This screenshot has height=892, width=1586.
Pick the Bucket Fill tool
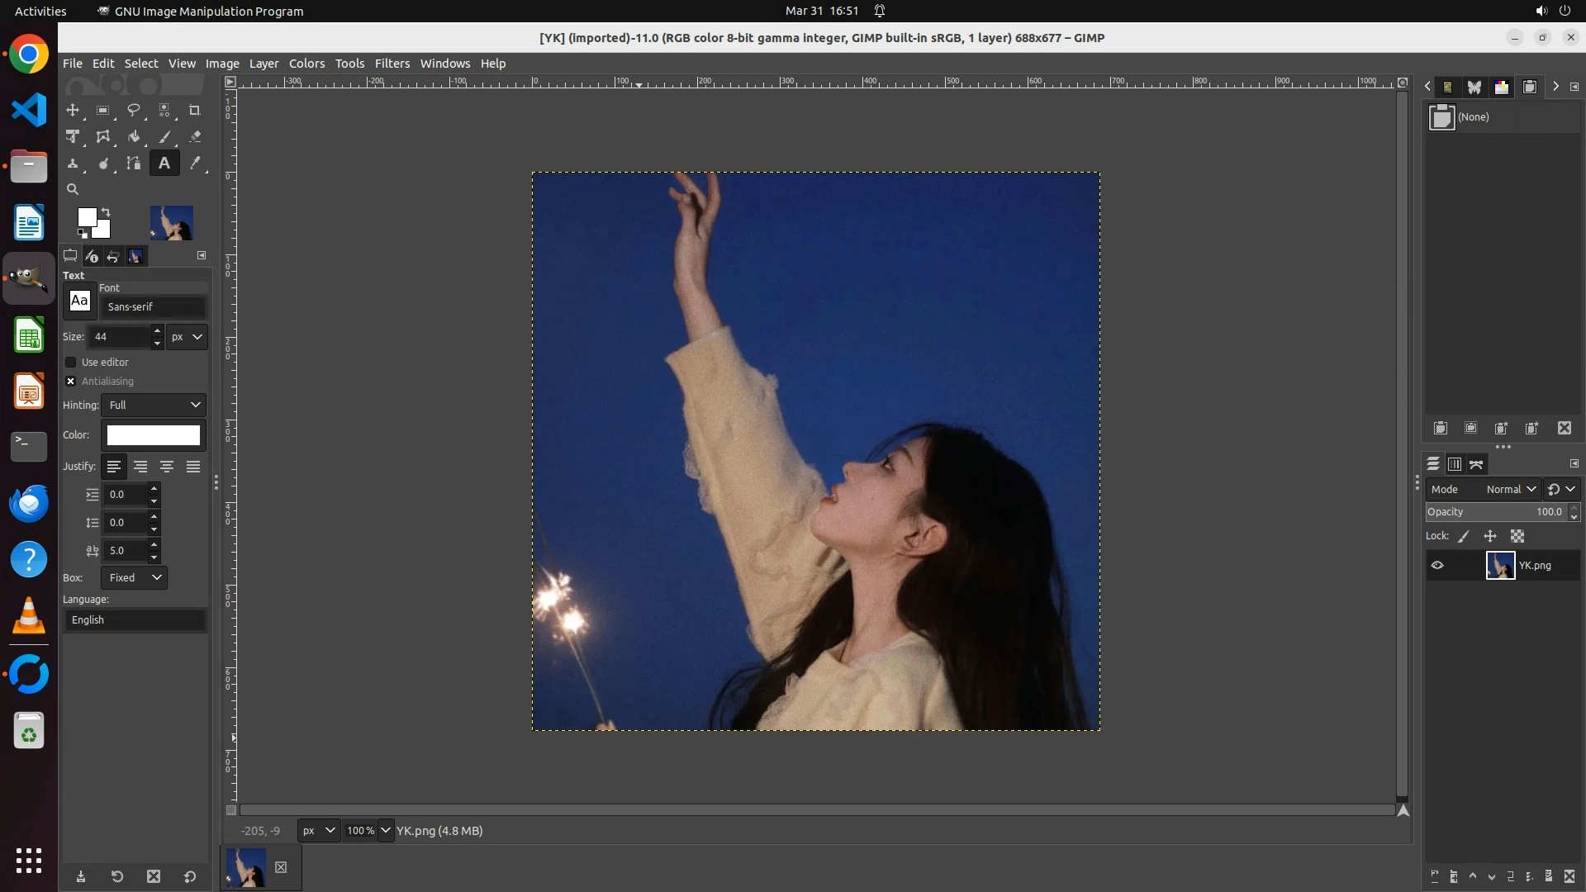[x=133, y=137]
